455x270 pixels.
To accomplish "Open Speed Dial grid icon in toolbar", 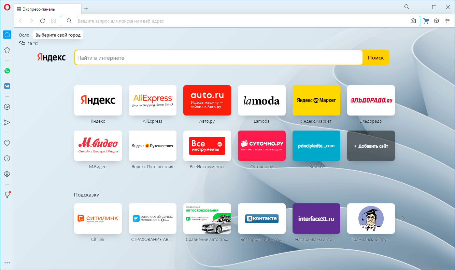I will tap(53, 21).
